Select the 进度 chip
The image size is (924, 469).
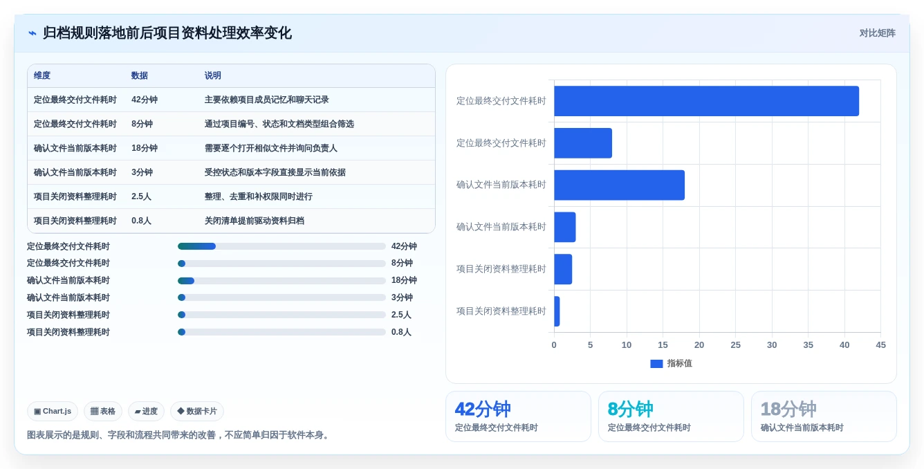(146, 411)
